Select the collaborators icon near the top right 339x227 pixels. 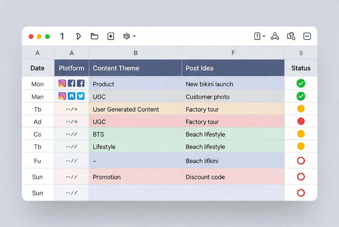275,36
